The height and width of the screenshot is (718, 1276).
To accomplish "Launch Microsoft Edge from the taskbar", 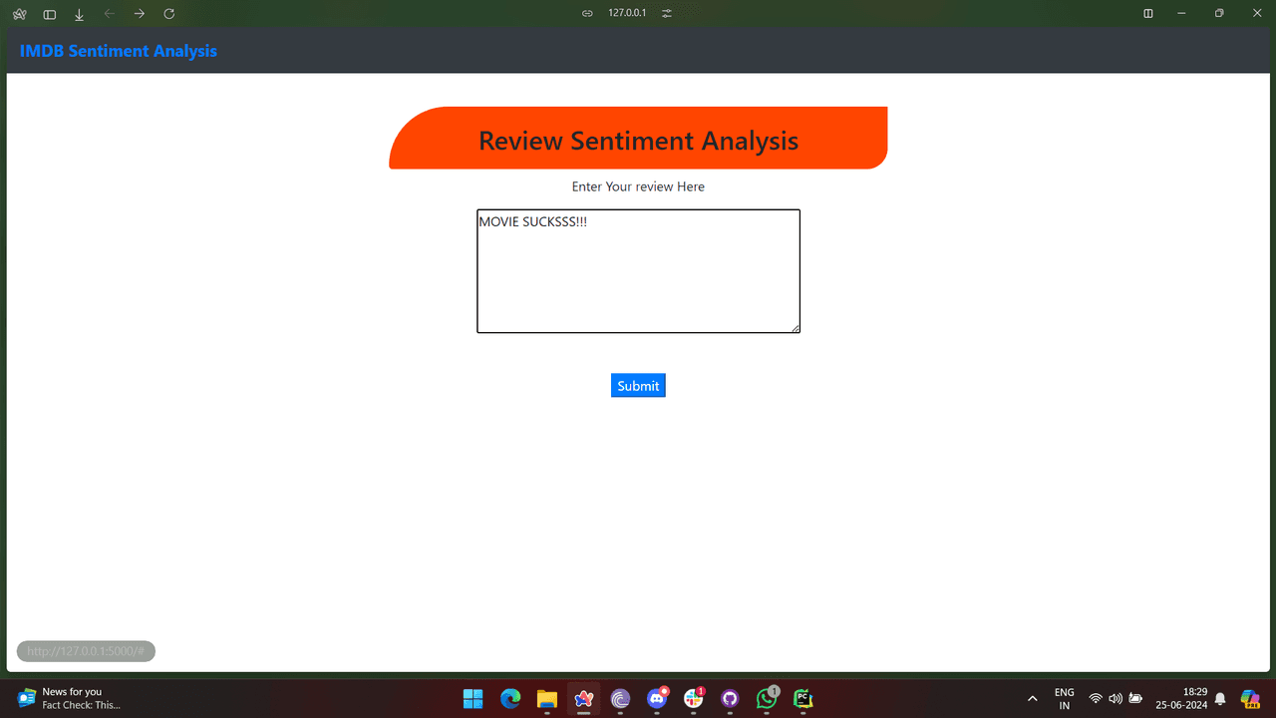I will (x=510, y=698).
